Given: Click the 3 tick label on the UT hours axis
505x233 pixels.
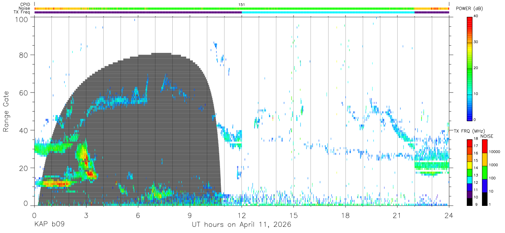Looking at the screenshot, I should pyautogui.click(x=86, y=215).
